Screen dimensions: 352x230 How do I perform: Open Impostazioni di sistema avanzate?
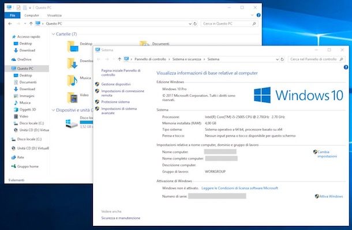click(119, 111)
